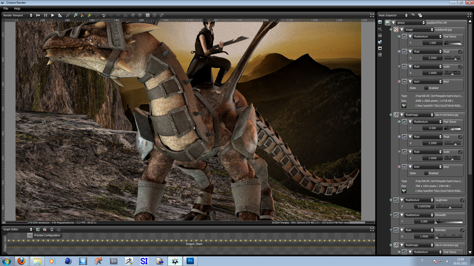This screenshot has height=266, width=474.
Task: Collapse the roughness floattexture node triangle
Action: [x=402, y=200]
